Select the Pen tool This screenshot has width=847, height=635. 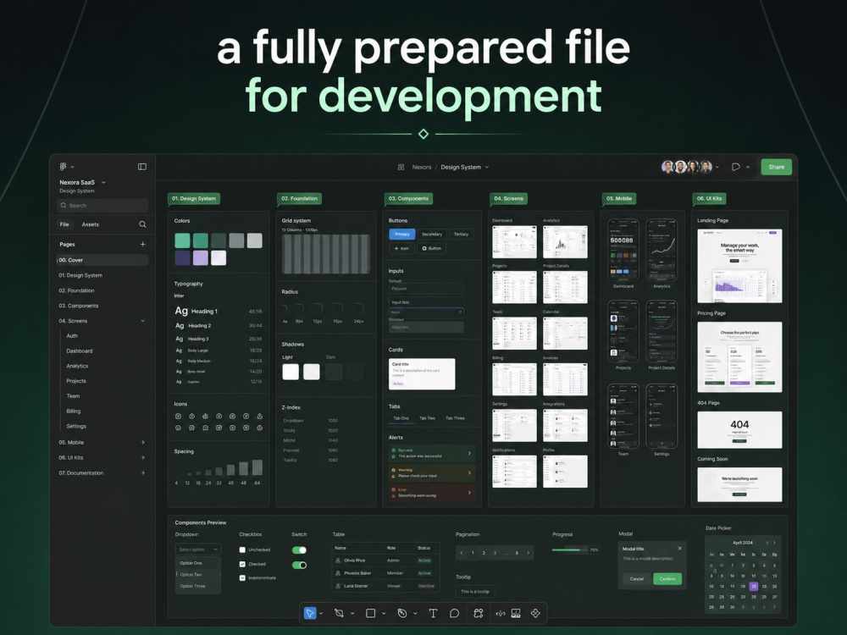pyautogui.click(x=401, y=613)
